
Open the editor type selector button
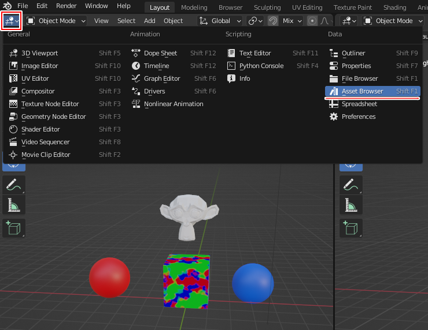click(12, 21)
